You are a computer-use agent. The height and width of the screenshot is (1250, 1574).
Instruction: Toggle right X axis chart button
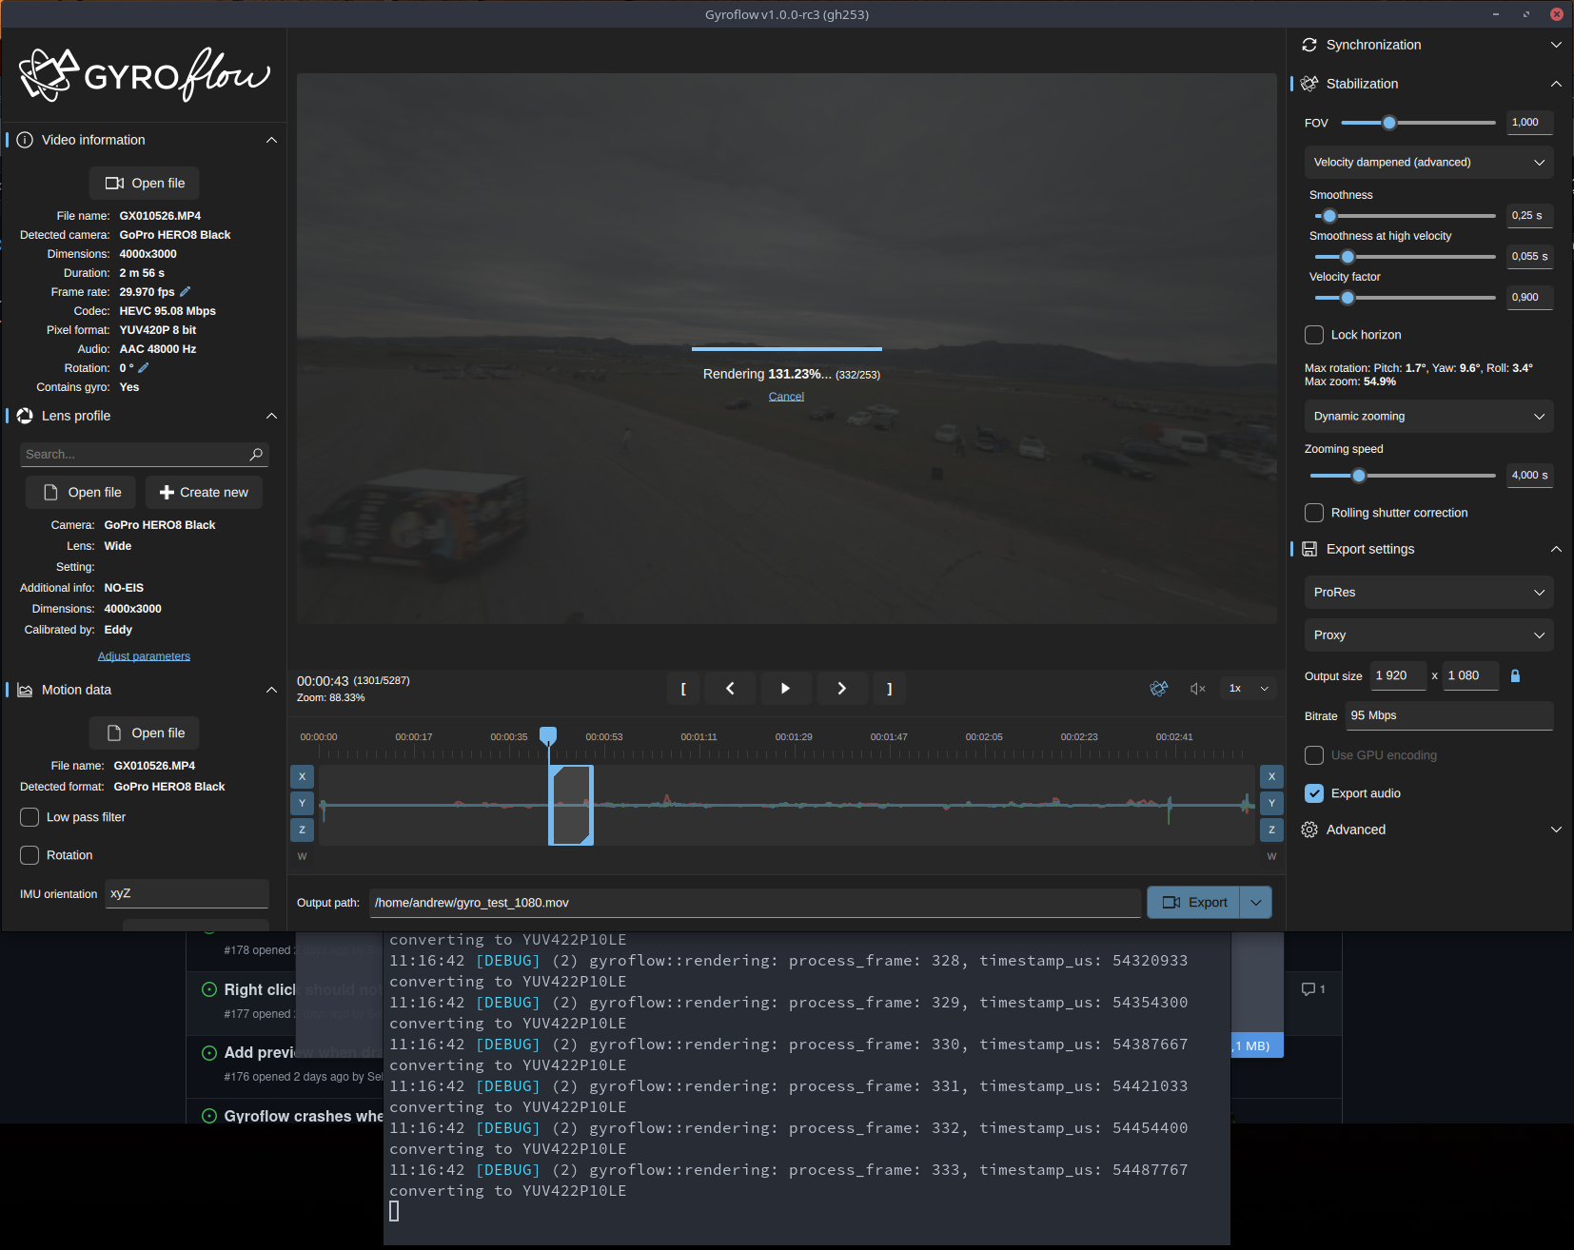tap(1271, 776)
